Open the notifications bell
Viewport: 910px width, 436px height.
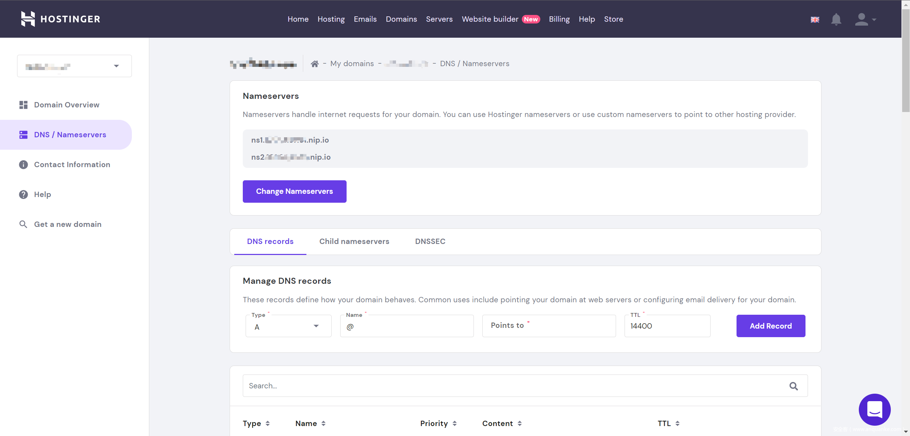[836, 19]
